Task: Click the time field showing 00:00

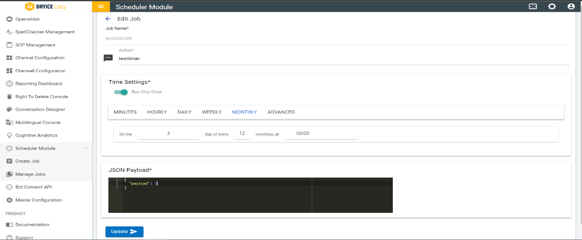Action: 321,133
